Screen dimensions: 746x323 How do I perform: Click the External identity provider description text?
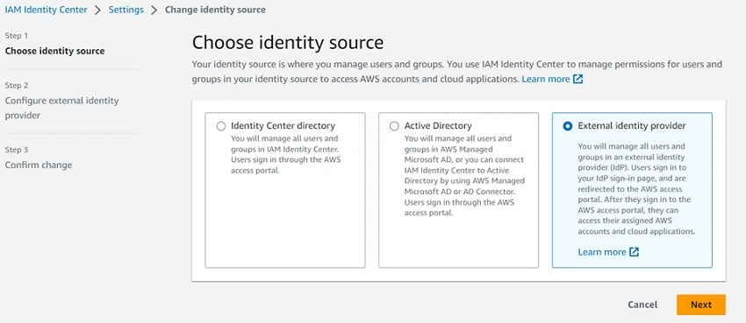point(637,189)
